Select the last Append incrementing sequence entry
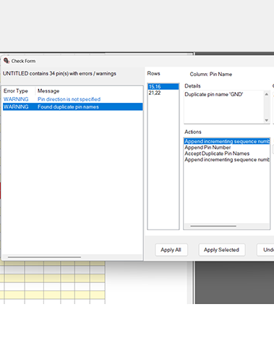Viewport: 274px width, 341px height. coord(227,160)
